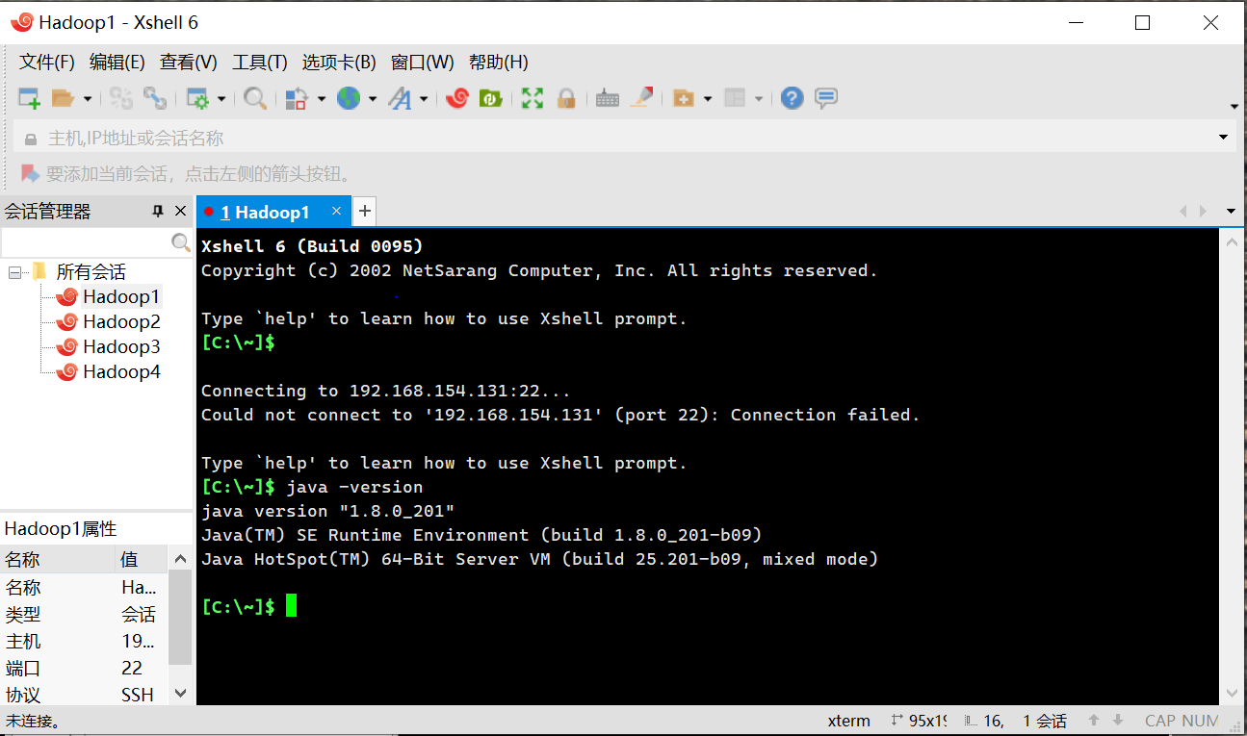Select the 所有会话 folder
The image size is (1247, 736).
91,272
